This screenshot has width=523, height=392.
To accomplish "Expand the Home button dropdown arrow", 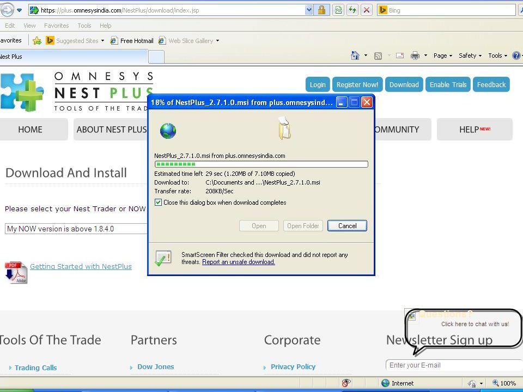I will [x=366, y=56].
